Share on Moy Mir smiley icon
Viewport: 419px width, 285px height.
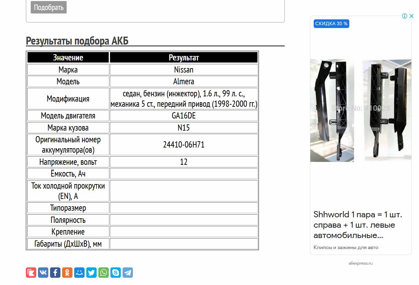pyautogui.click(x=79, y=273)
